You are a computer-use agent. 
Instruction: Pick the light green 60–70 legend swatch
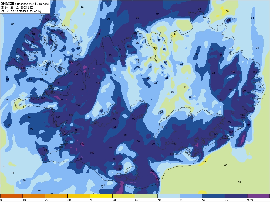tap(146, 196)
